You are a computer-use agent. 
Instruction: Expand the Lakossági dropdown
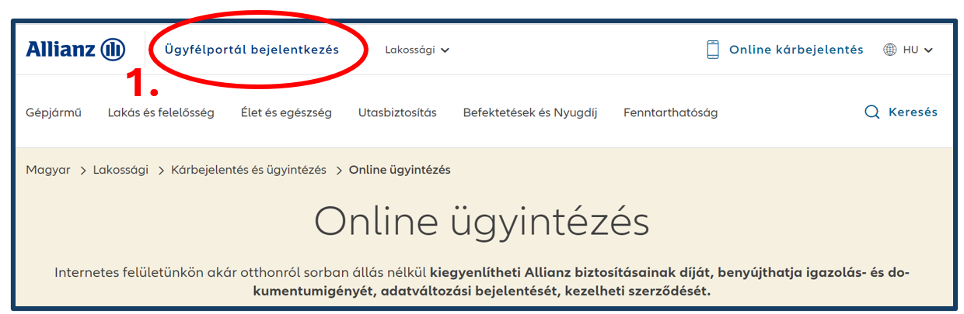(417, 50)
